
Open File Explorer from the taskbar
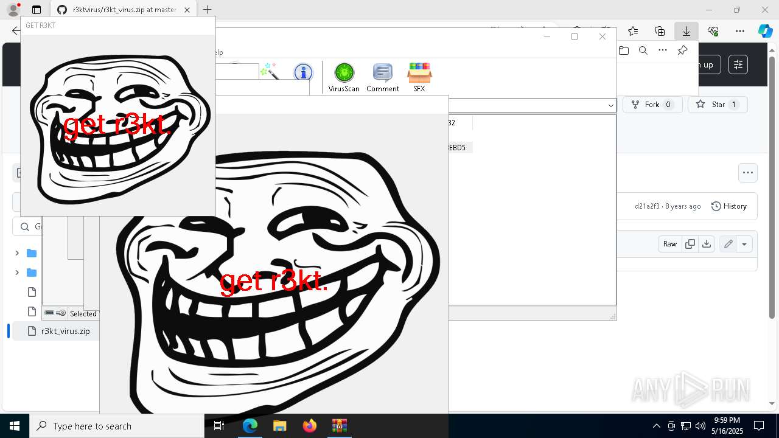click(x=279, y=426)
